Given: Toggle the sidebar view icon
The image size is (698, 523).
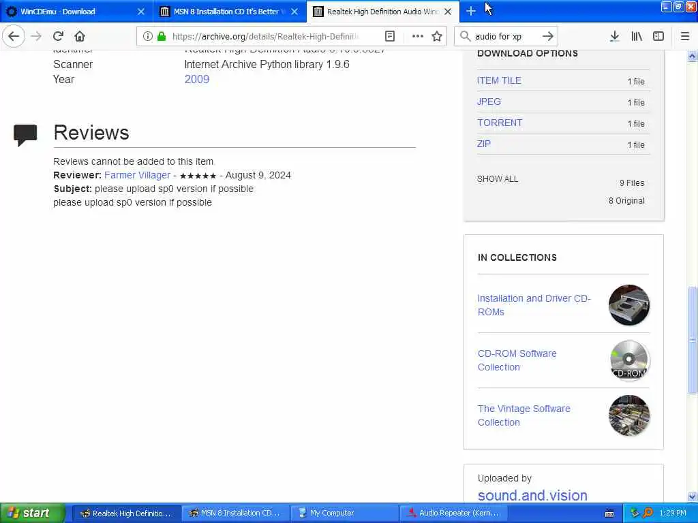Looking at the screenshot, I should (x=658, y=37).
